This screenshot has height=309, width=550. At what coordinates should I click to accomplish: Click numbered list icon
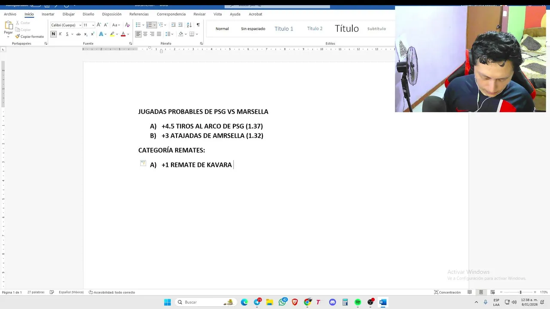click(x=150, y=25)
